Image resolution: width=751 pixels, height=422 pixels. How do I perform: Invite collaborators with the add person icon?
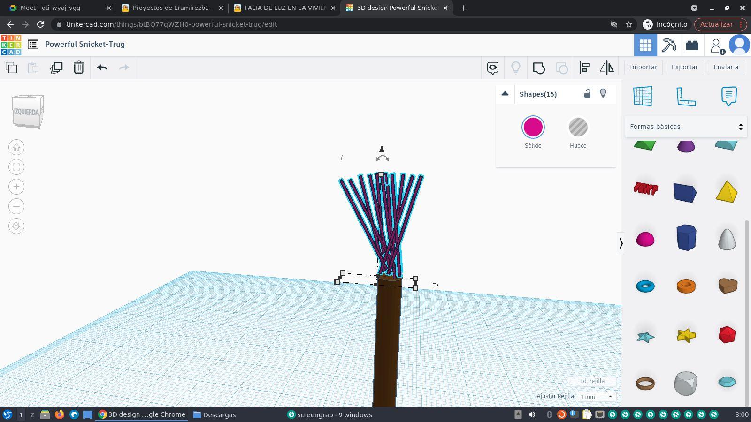[717, 45]
